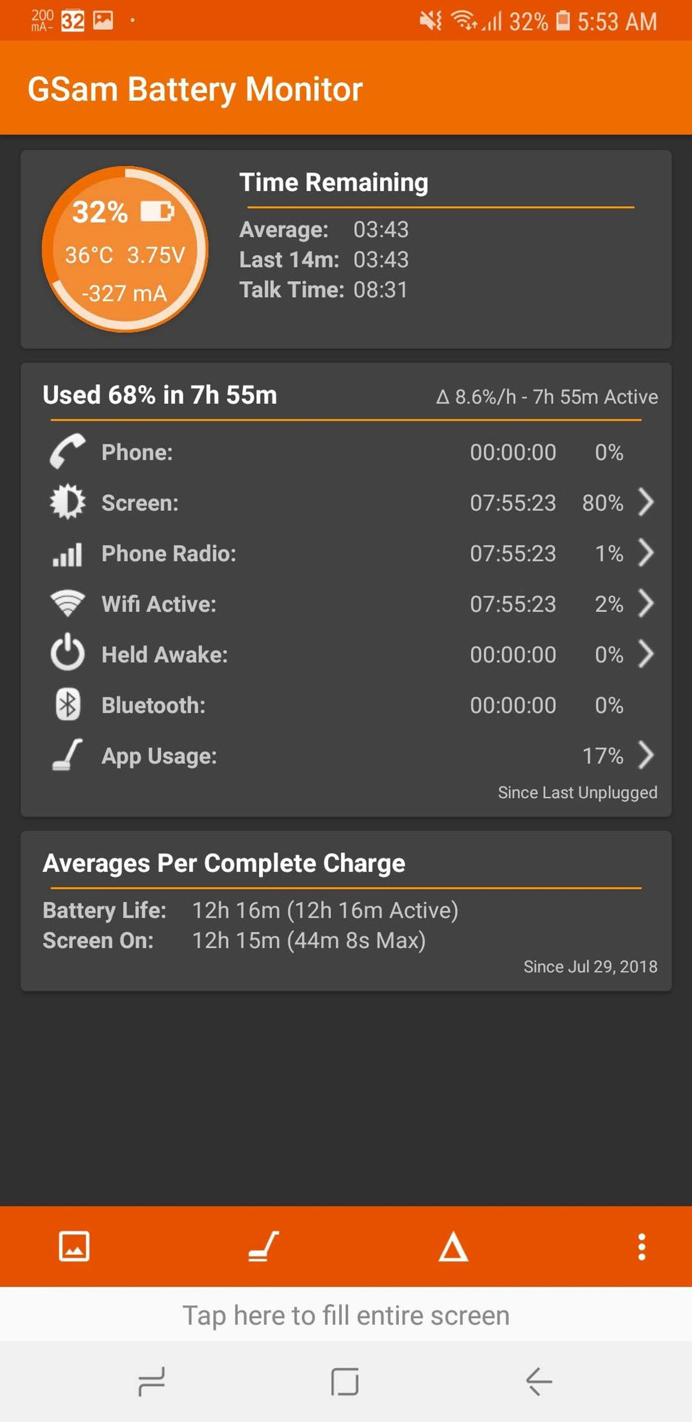Tap the Phone handset icon
Viewport: 692px width, 1422px height.
tap(67, 452)
